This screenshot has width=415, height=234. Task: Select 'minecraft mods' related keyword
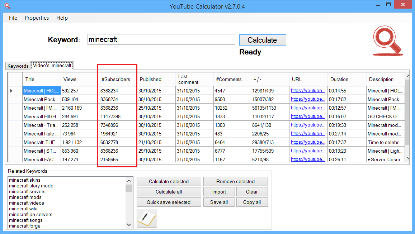point(25,197)
